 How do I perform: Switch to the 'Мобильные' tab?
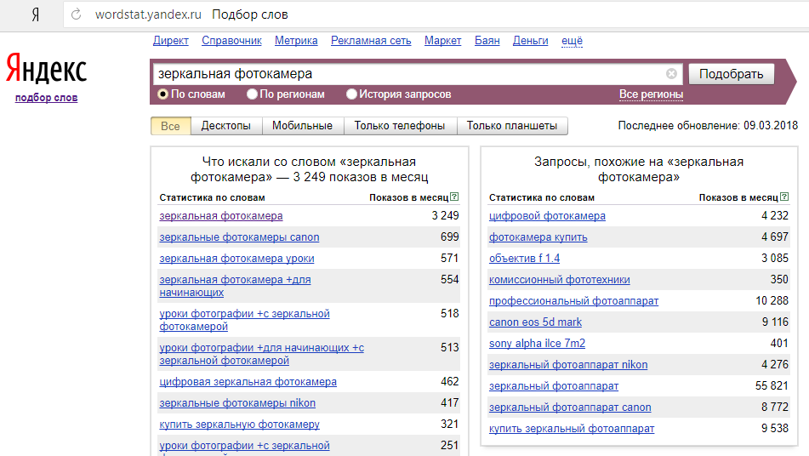pyautogui.click(x=302, y=126)
